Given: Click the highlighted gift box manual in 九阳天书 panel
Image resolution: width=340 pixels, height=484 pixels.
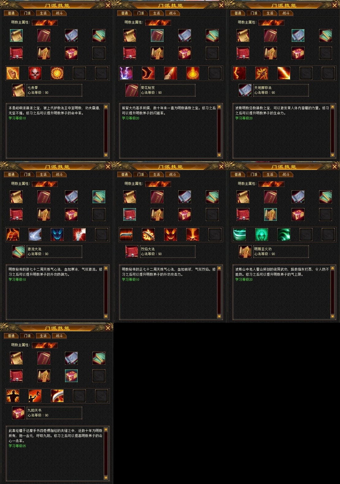Looking at the screenshot, I should pyautogui.click(x=71, y=376).
